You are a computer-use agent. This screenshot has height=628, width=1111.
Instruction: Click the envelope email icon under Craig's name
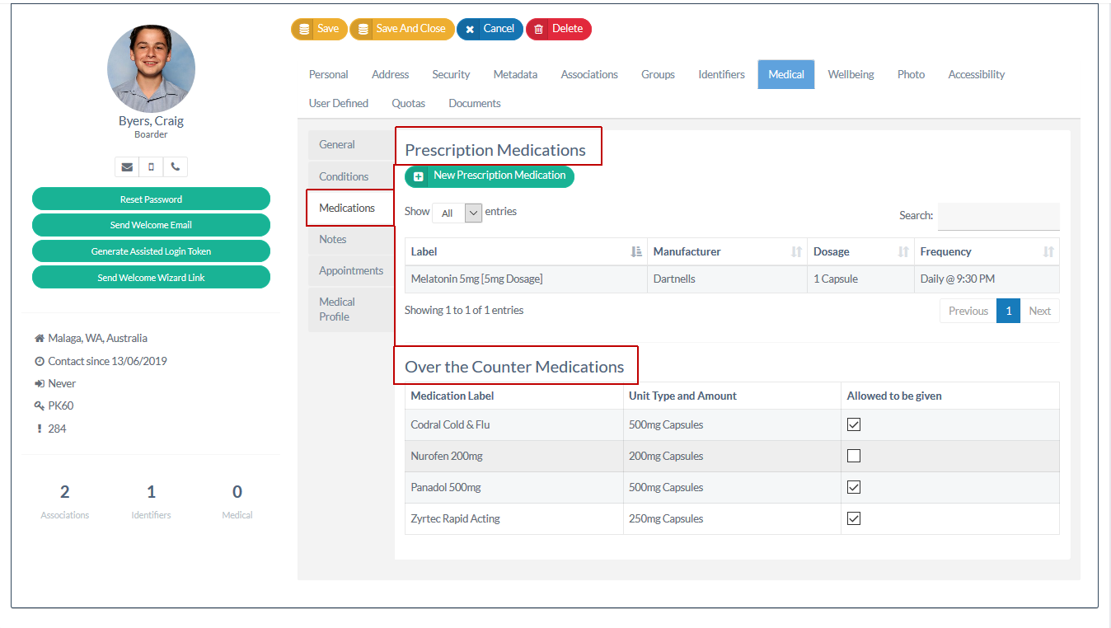pyautogui.click(x=127, y=167)
